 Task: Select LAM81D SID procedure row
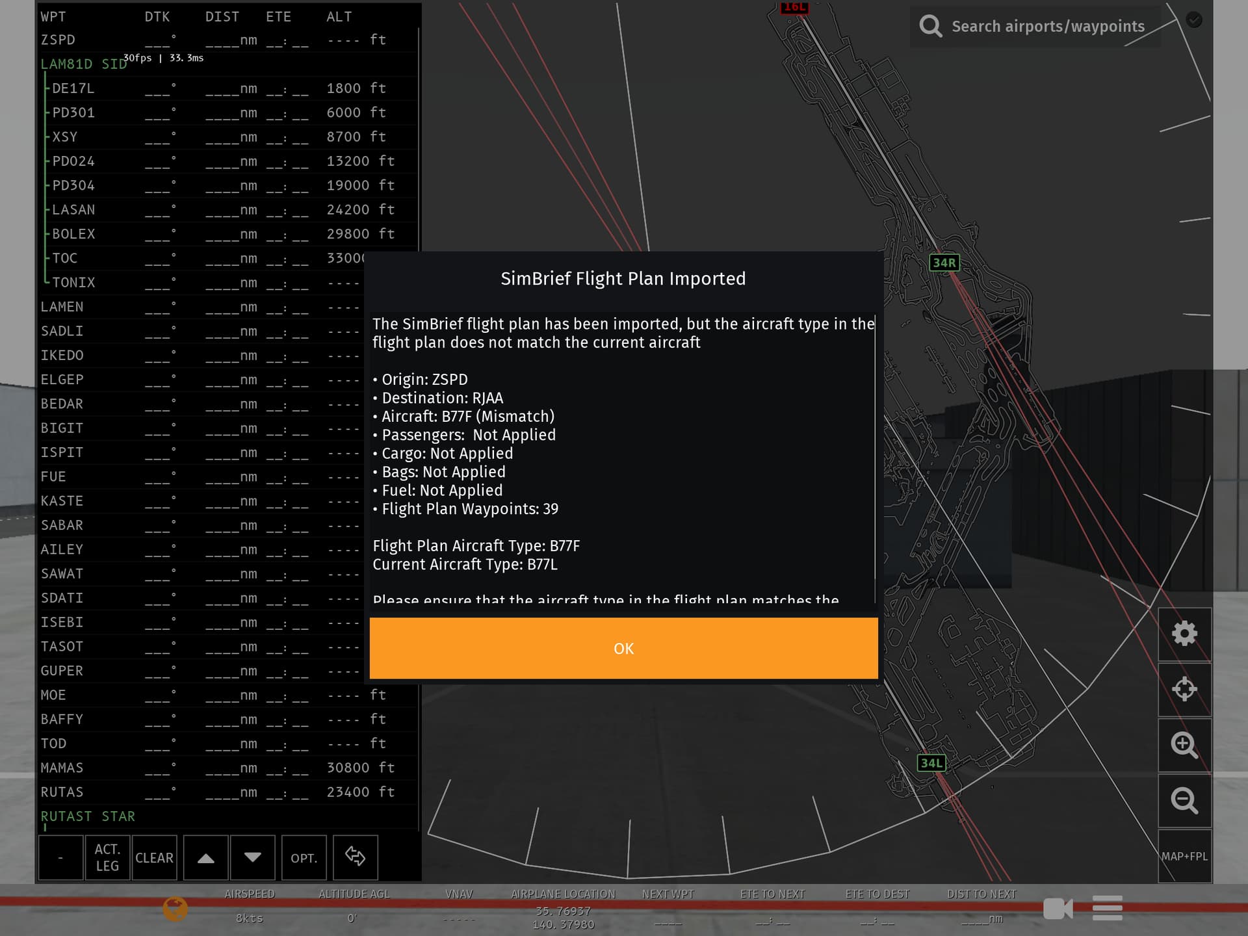[x=227, y=64]
